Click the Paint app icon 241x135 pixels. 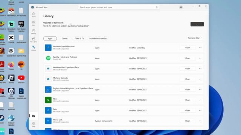[x=48, y=110]
